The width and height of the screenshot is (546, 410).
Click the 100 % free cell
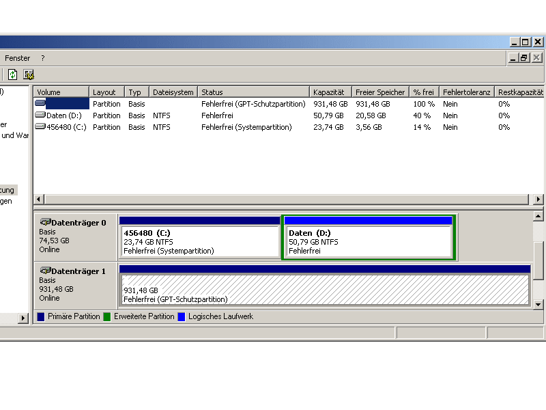point(424,104)
